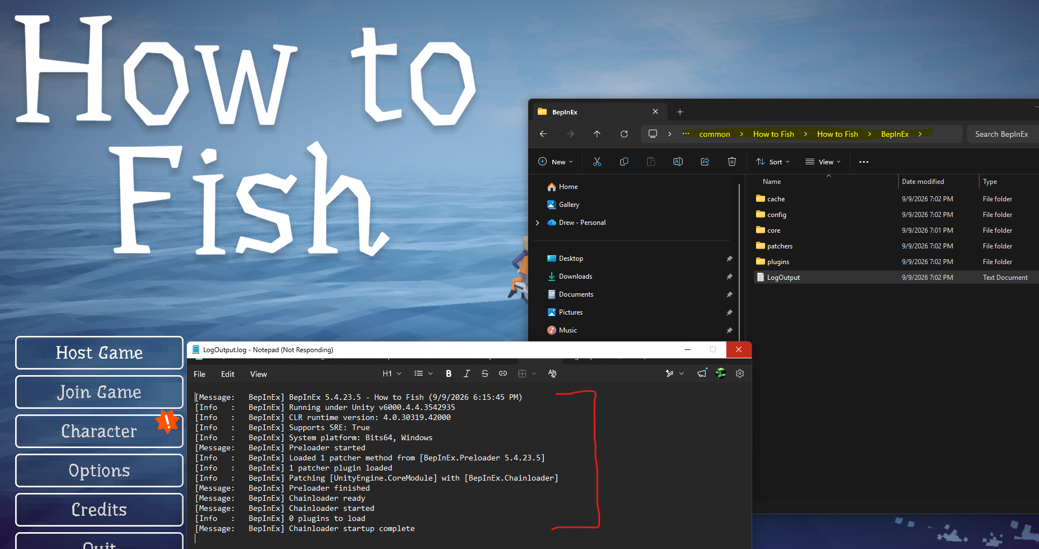Click the common breadcrumb in address bar
The height and width of the screenshot is (549, 1039).
[715, 134]
